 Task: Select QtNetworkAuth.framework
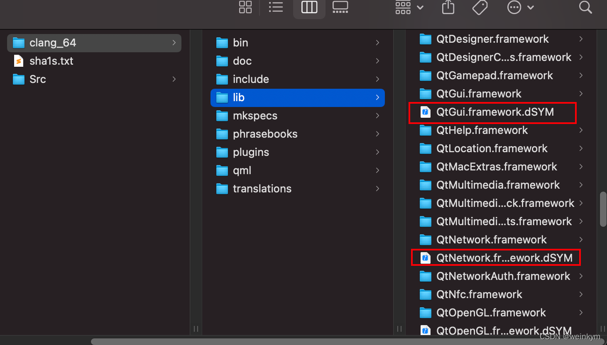501,276
